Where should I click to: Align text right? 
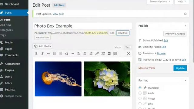[x=91, y=54]
